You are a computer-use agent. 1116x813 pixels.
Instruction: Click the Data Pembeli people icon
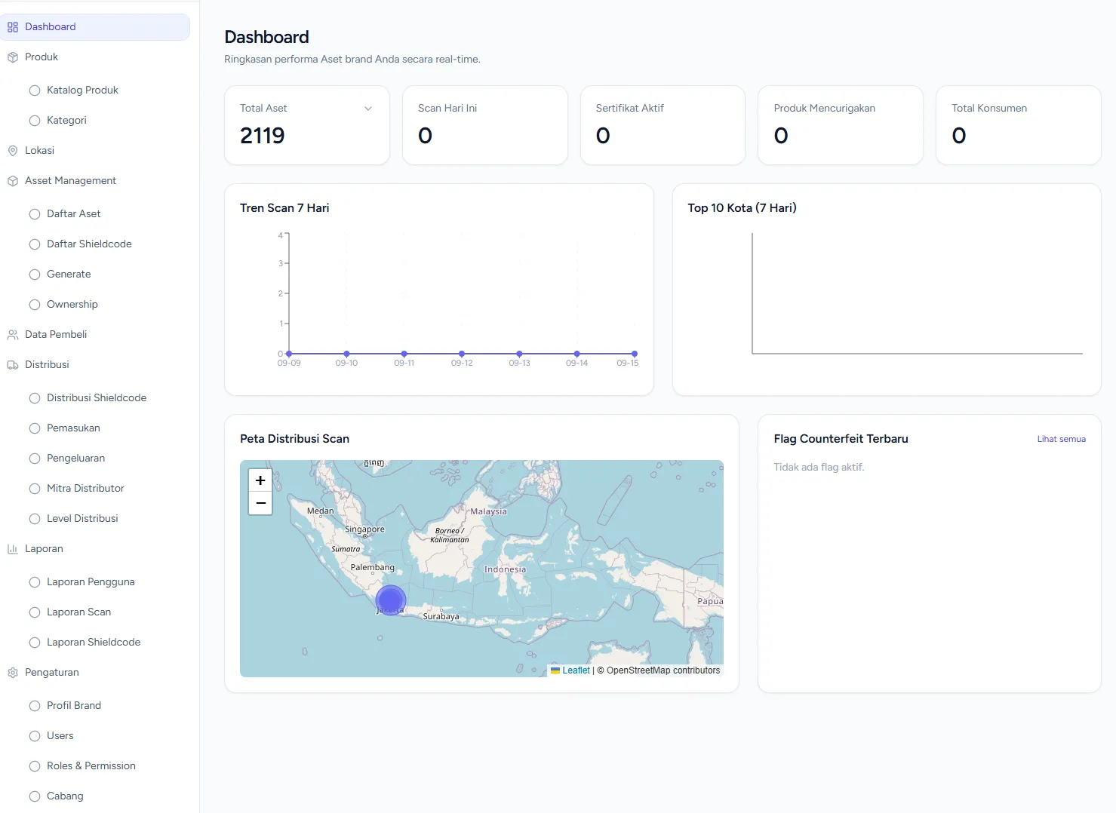tap(13, 335)
